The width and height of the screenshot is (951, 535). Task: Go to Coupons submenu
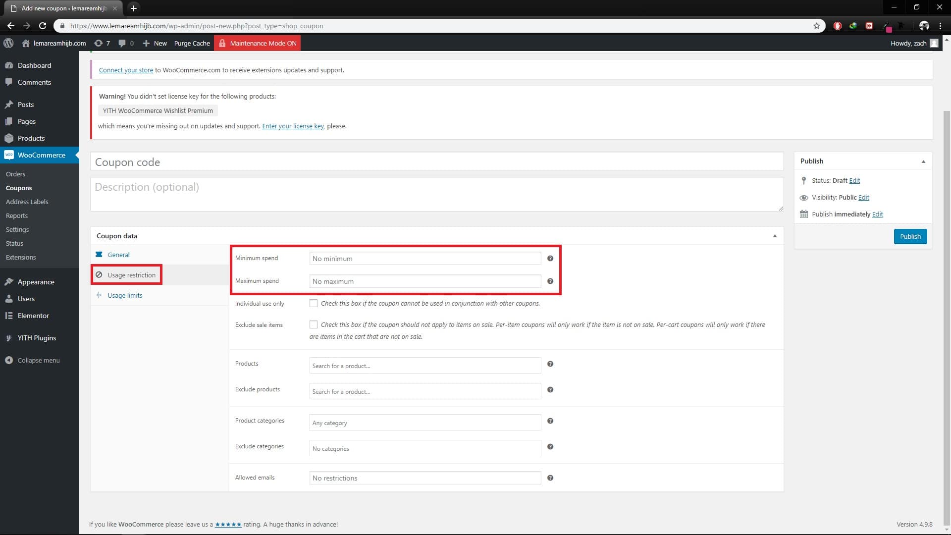click(19, 188)
